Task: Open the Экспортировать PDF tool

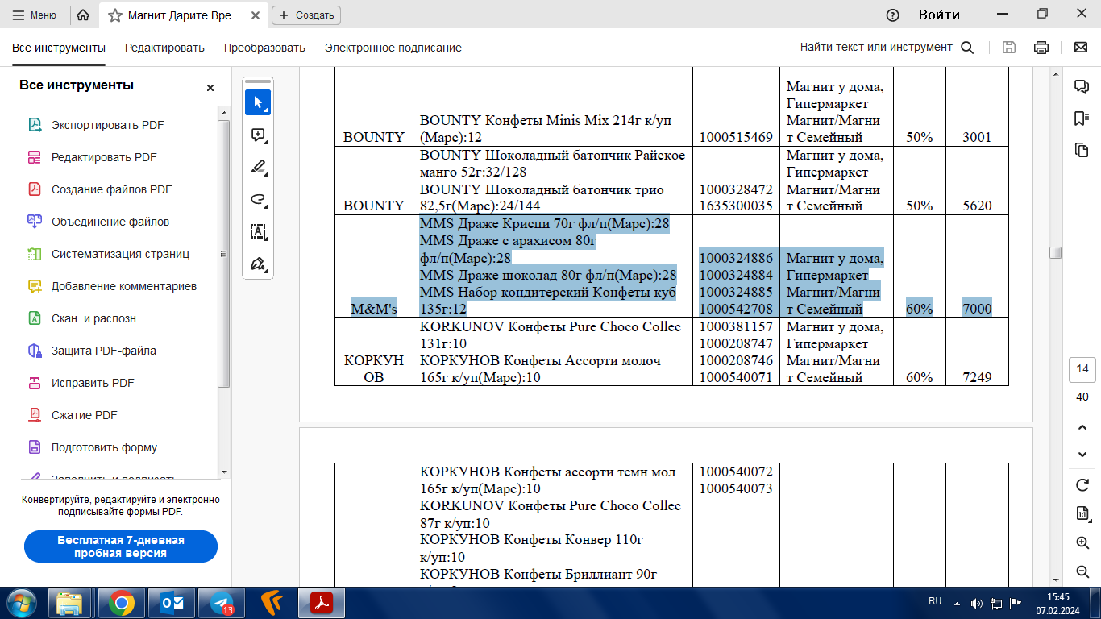Action: [x=108, y=125]
